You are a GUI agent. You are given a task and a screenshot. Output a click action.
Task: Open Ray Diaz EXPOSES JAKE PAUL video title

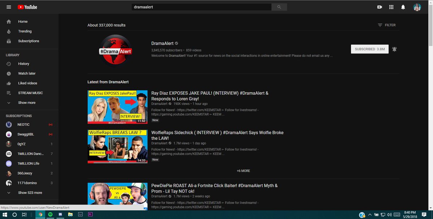(x=210, y=96)
